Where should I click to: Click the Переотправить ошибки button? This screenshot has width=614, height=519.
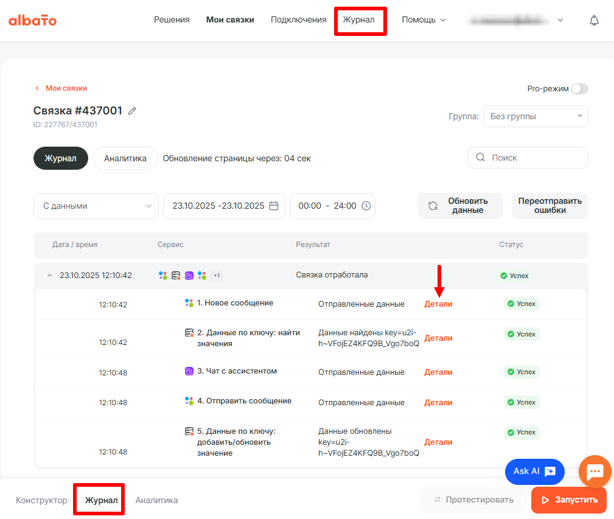pos(549,206)
